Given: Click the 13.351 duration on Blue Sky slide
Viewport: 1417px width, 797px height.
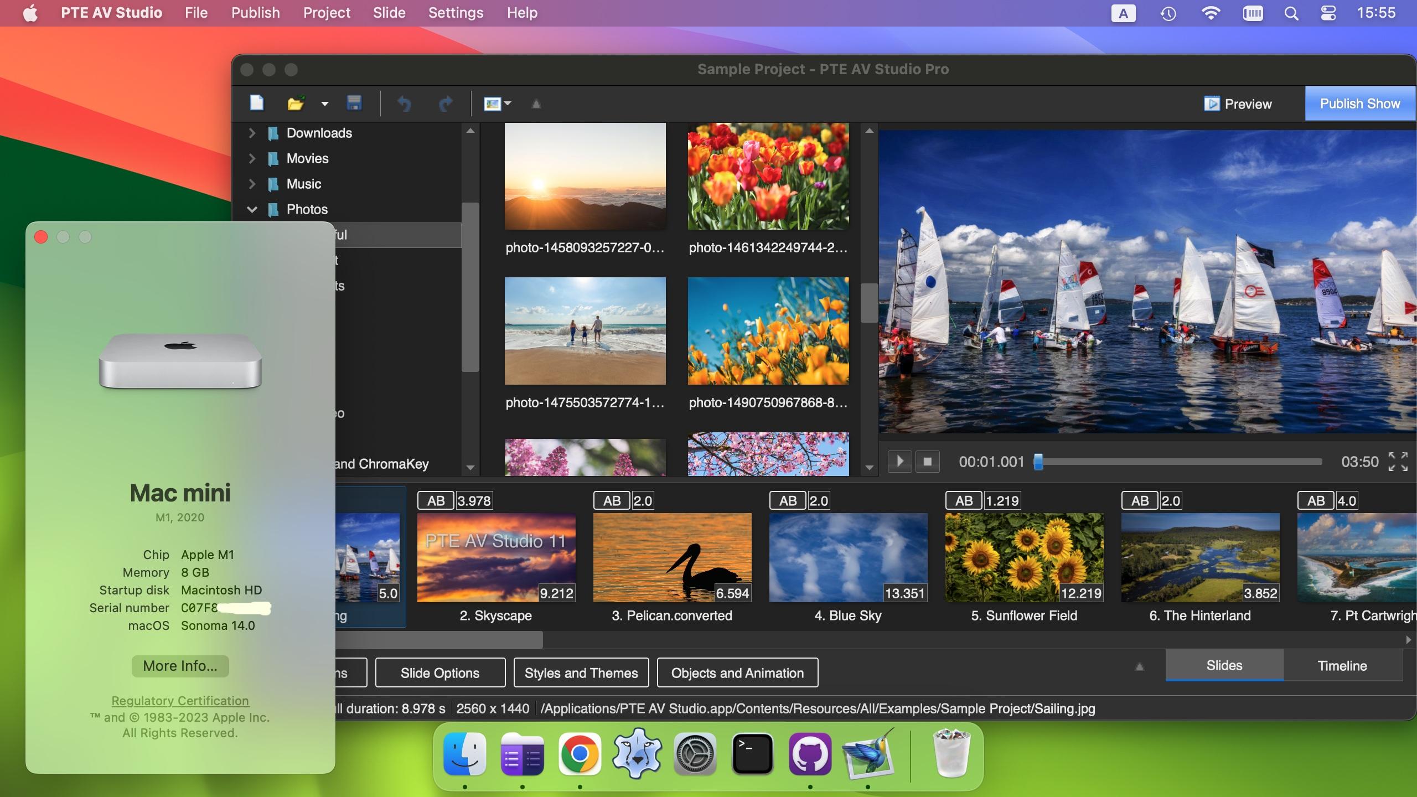Looking at the screenshot, I should pyautogui.click(x=905, y=593).
